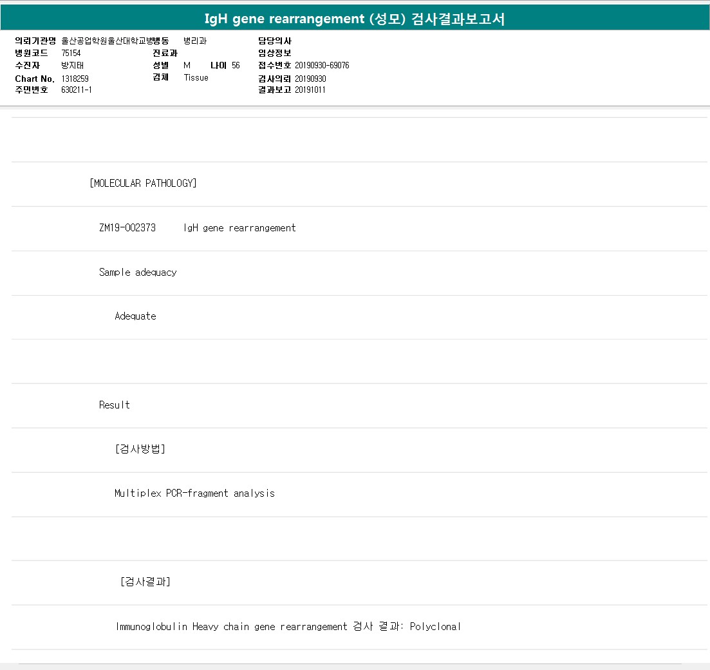Click the hospital code value '75154'
This screenshot has height=670, width=710.
(x=71, y=53)
